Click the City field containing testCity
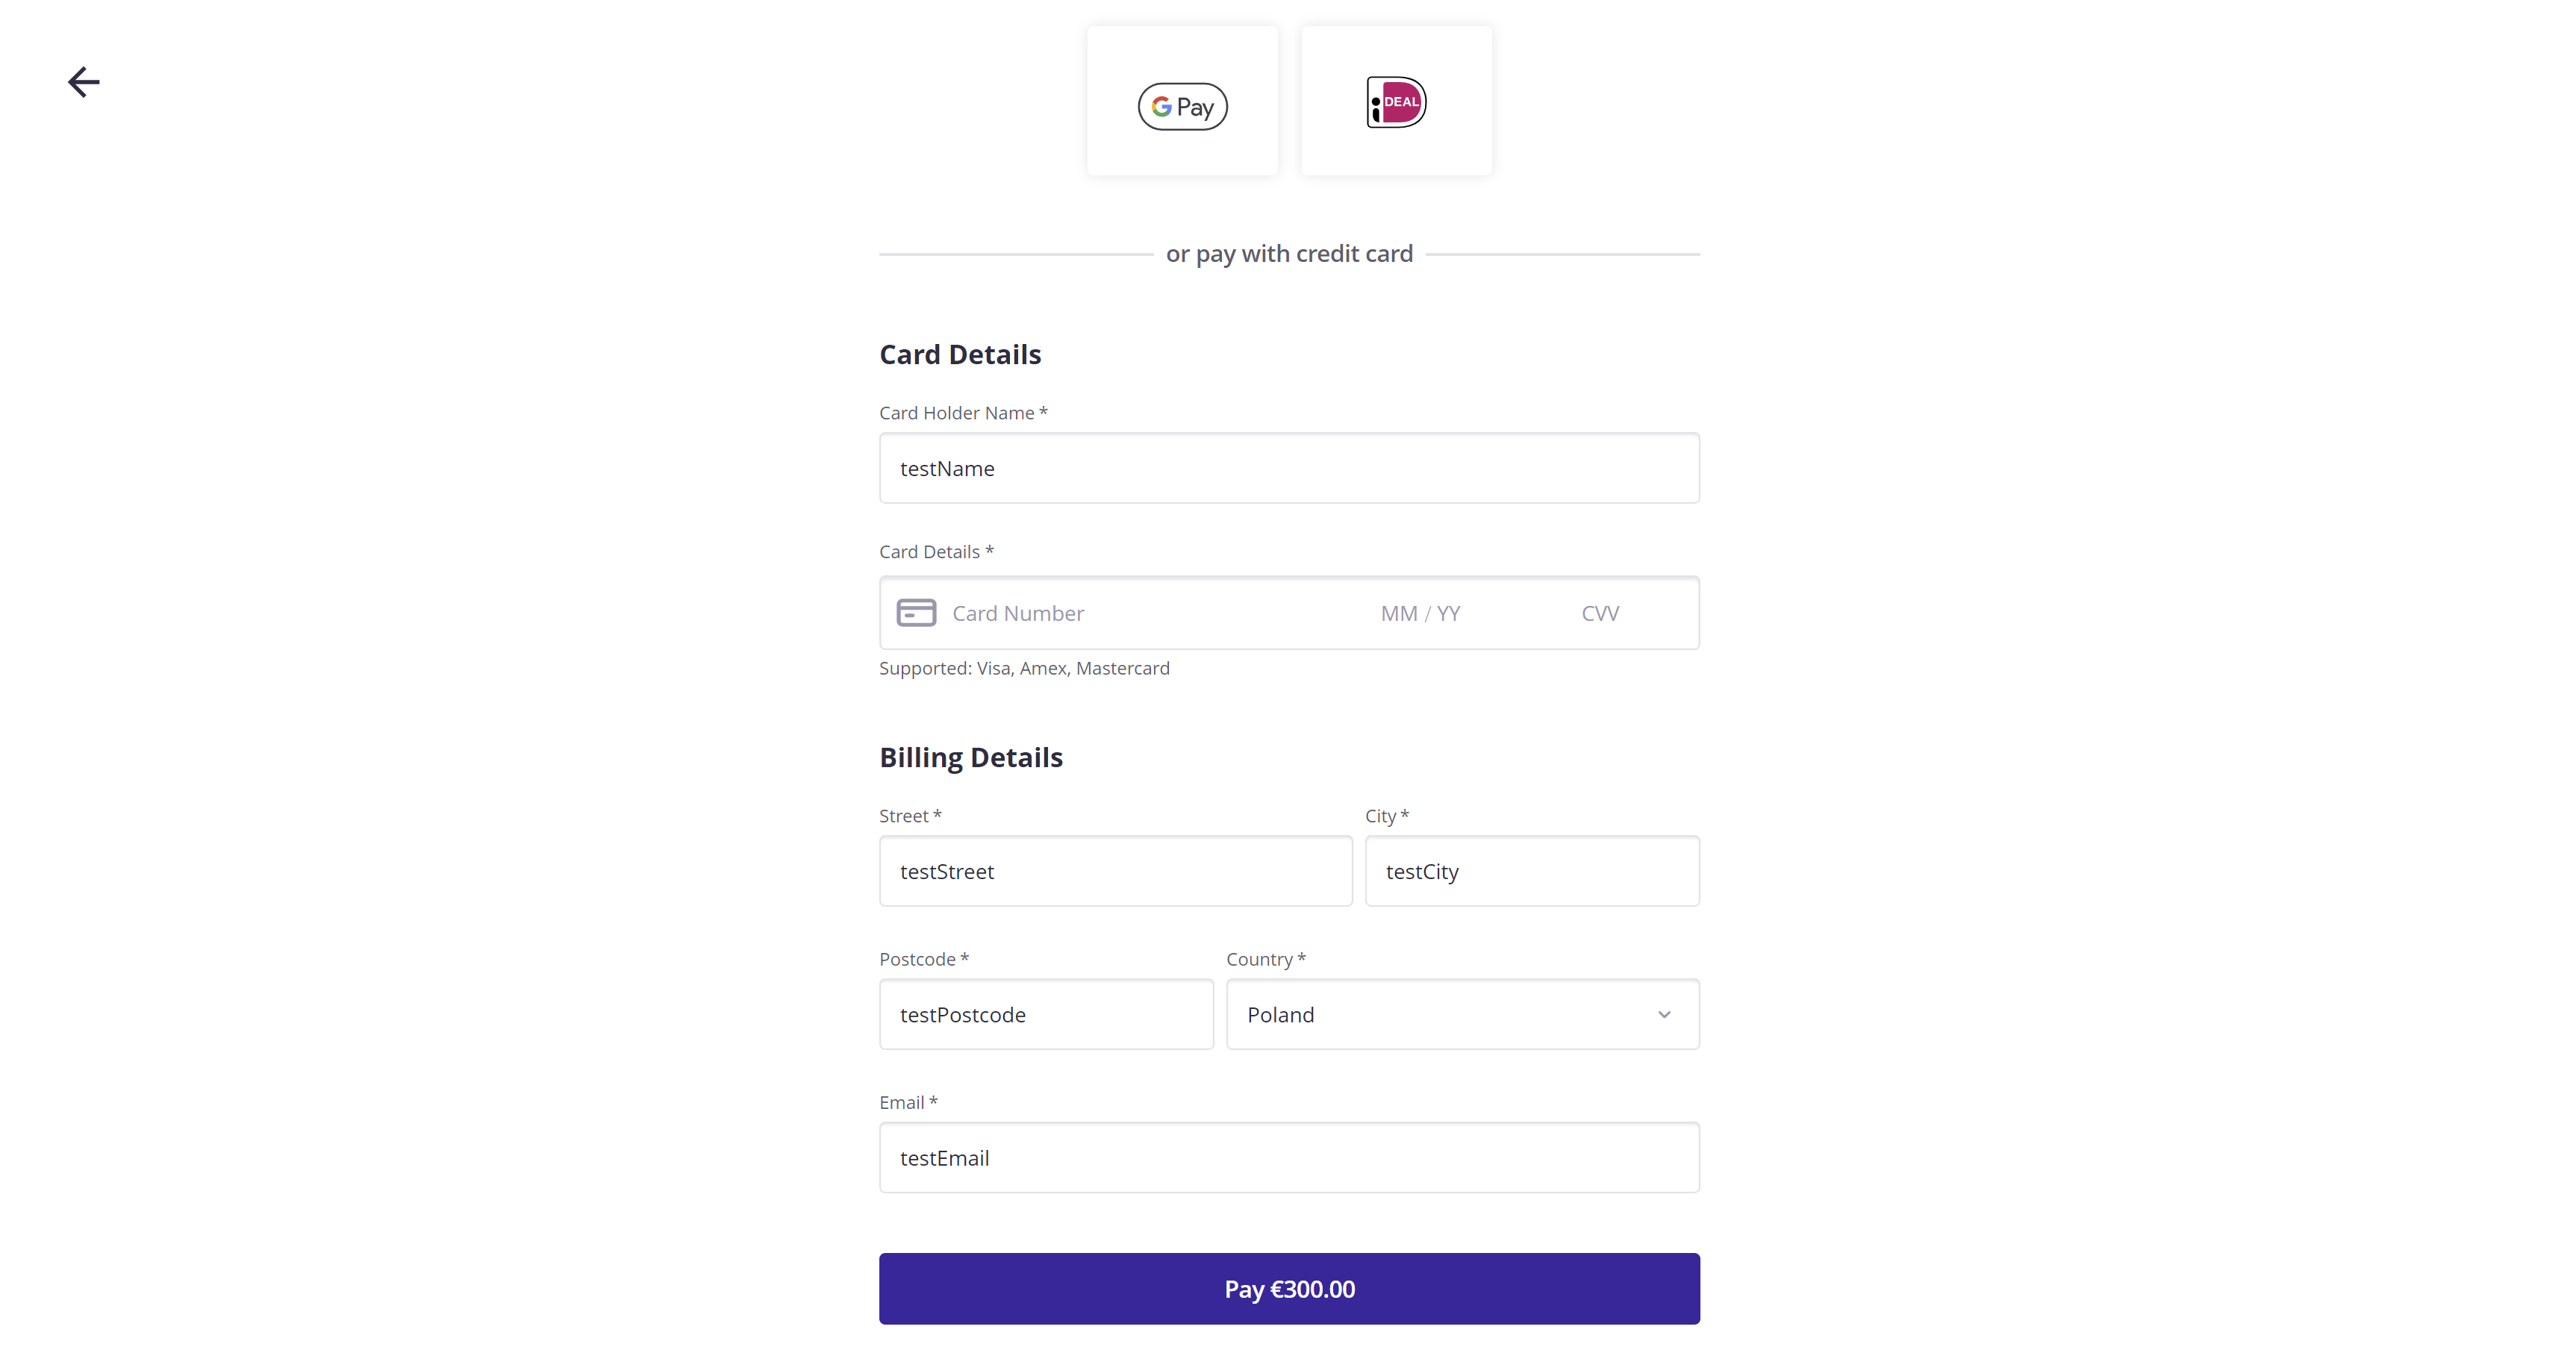This screenshot has width=2576, height=1350. 1532,871
